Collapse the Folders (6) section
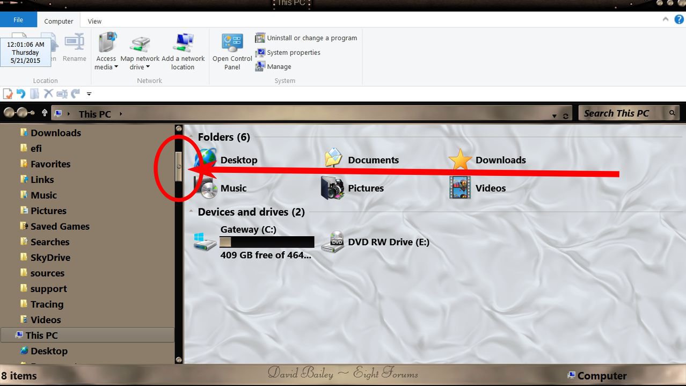Image resolution: width=686 pixels, height=386 pixels. click(191, 136)
